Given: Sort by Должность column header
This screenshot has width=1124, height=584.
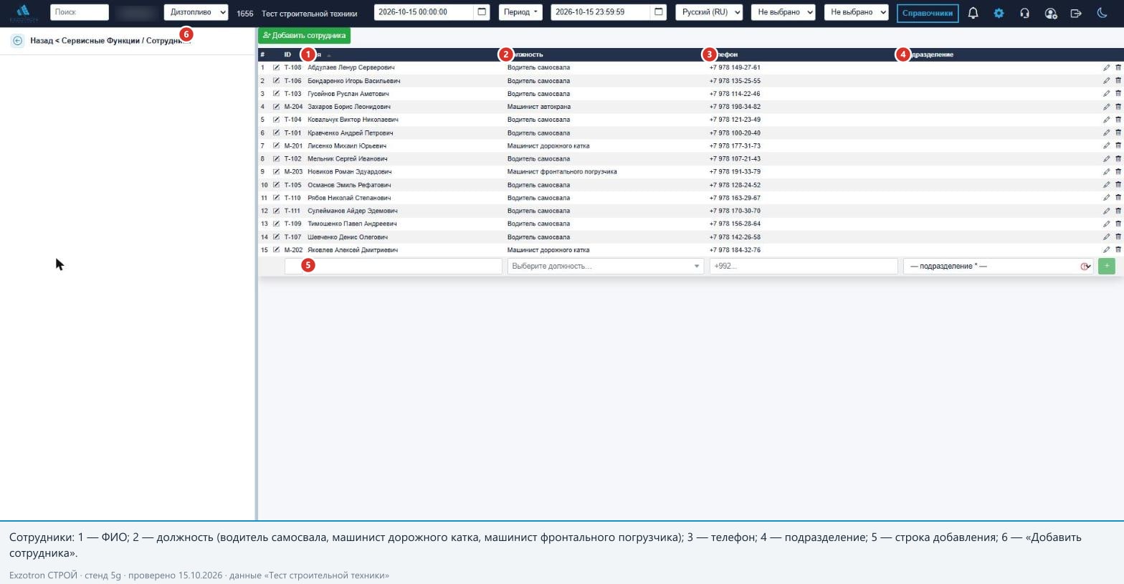Looking at the screenshot, I should 525,54.
